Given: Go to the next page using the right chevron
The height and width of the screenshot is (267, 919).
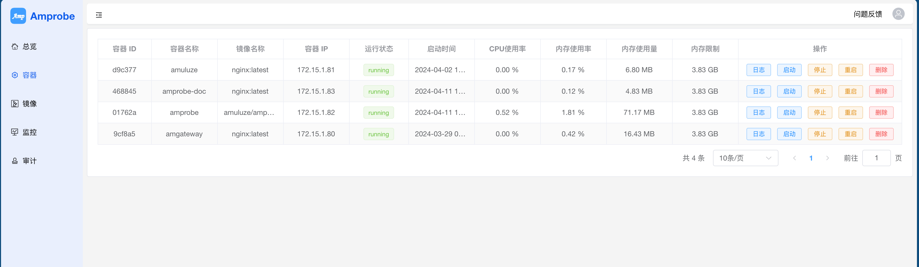Looking at the screenshot, I should click(x=827, y=158).
